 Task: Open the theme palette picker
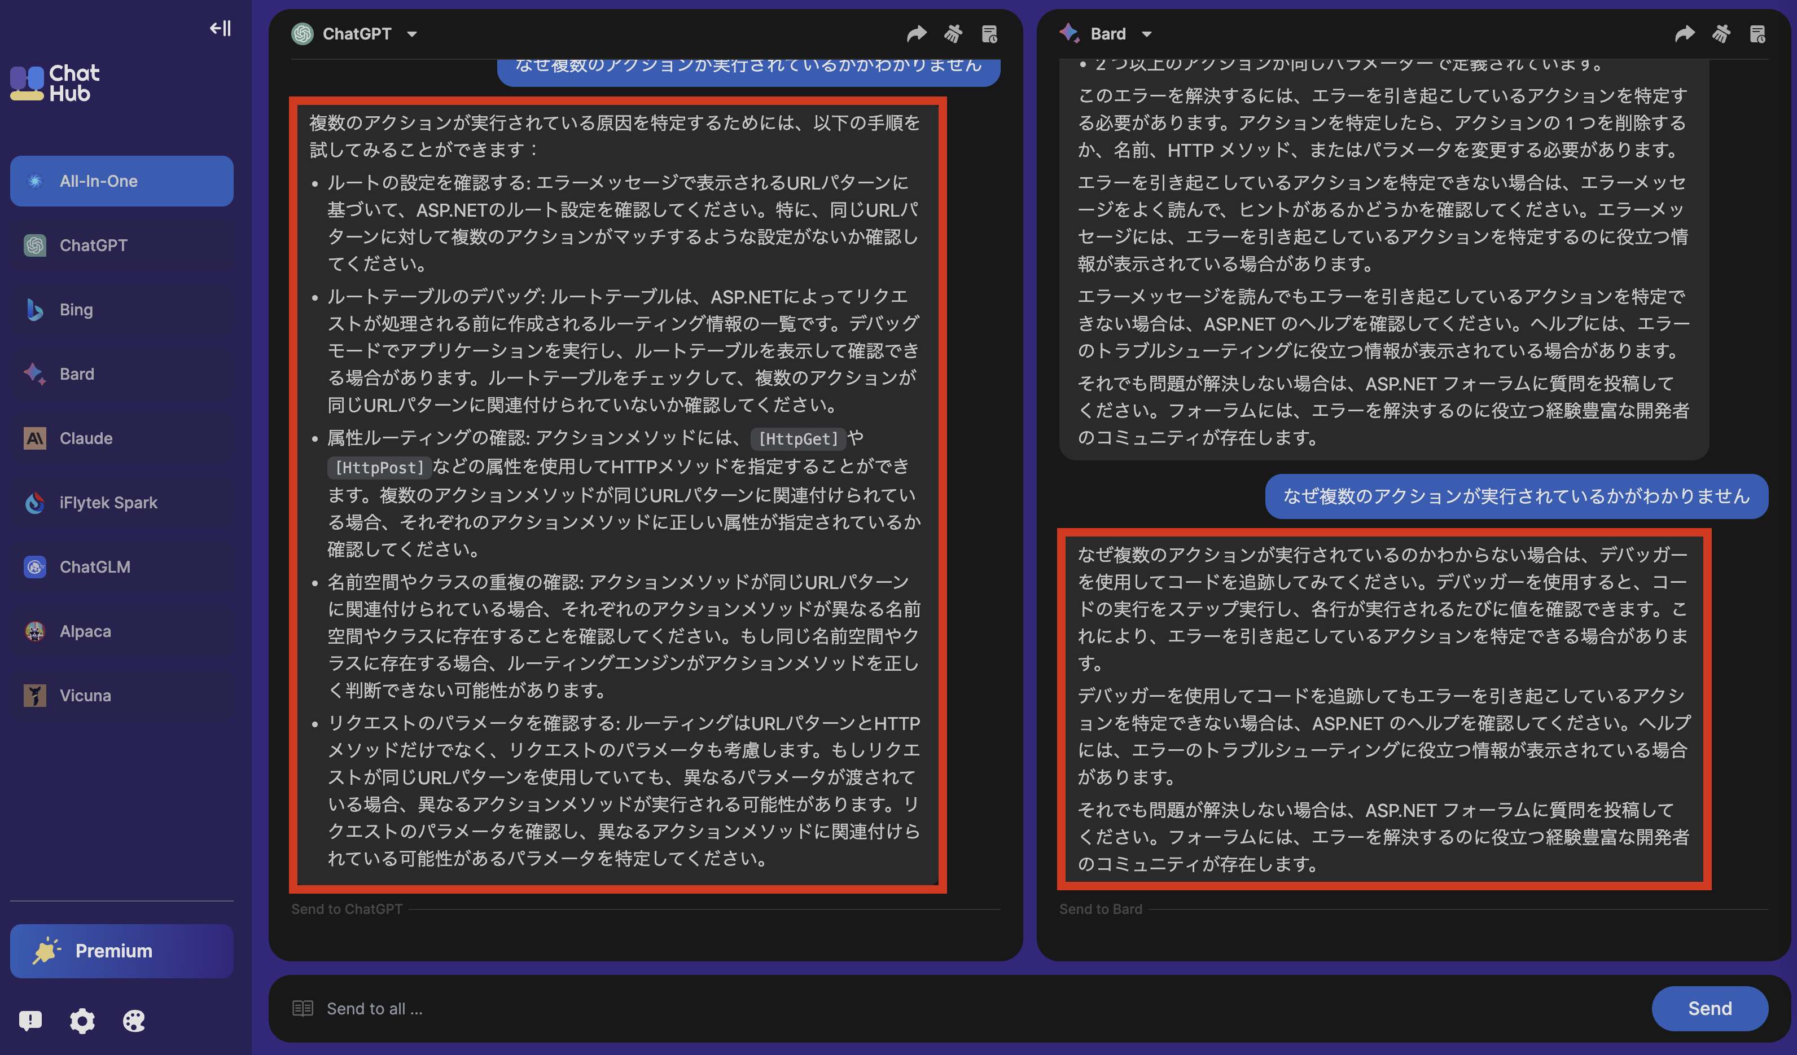pyautogui.click(x=134, y=1021)
